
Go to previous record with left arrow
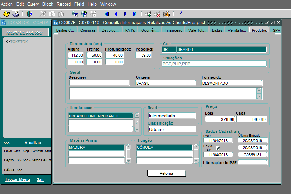[116, 14]
